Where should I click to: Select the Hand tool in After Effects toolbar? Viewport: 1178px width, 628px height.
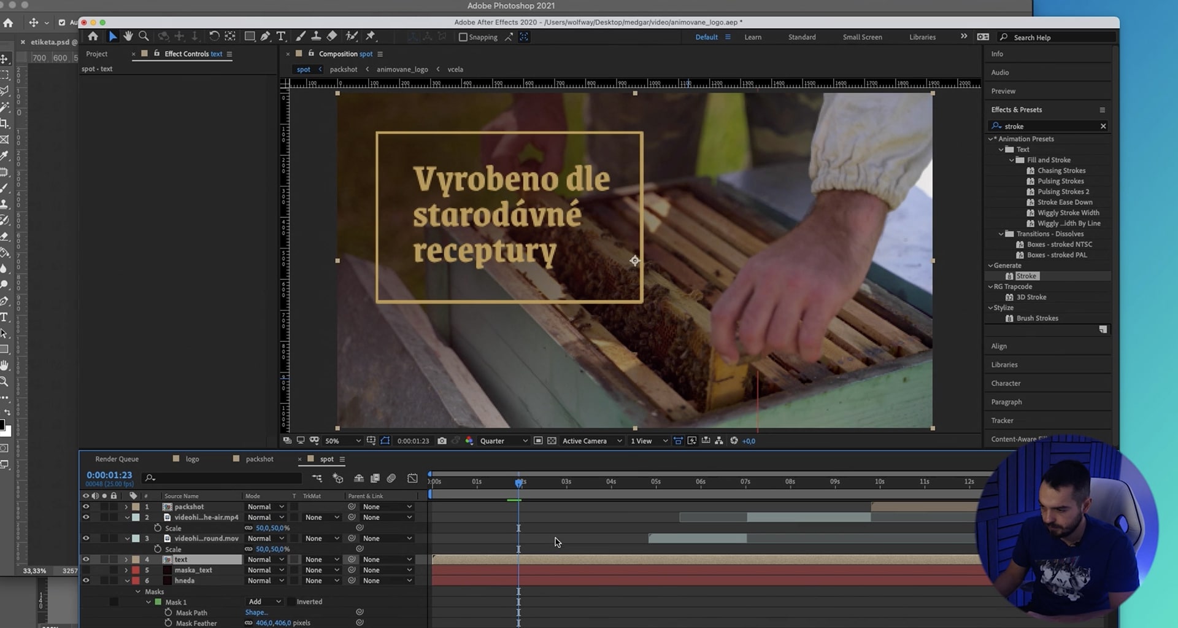click(x=128, y=36)
